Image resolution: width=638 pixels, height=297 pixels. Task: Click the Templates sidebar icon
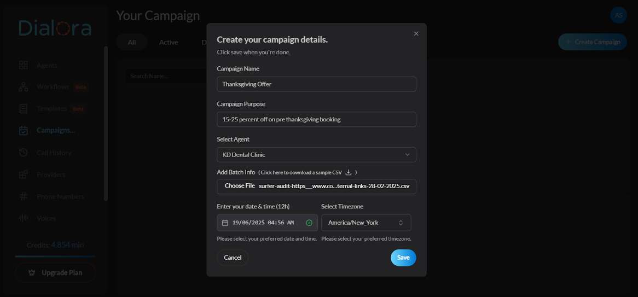24,109
